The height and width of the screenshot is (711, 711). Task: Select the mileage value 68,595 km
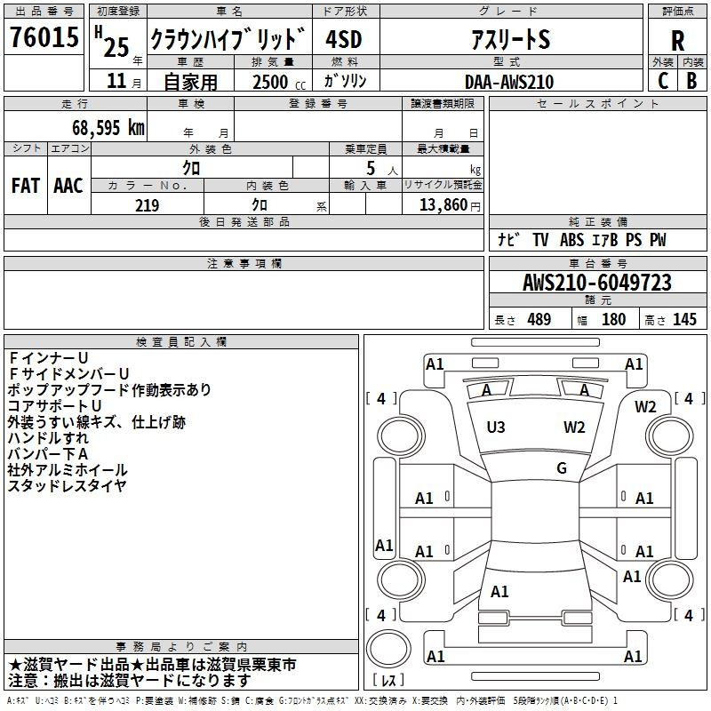pyautogui.click(x=108, y=127)
